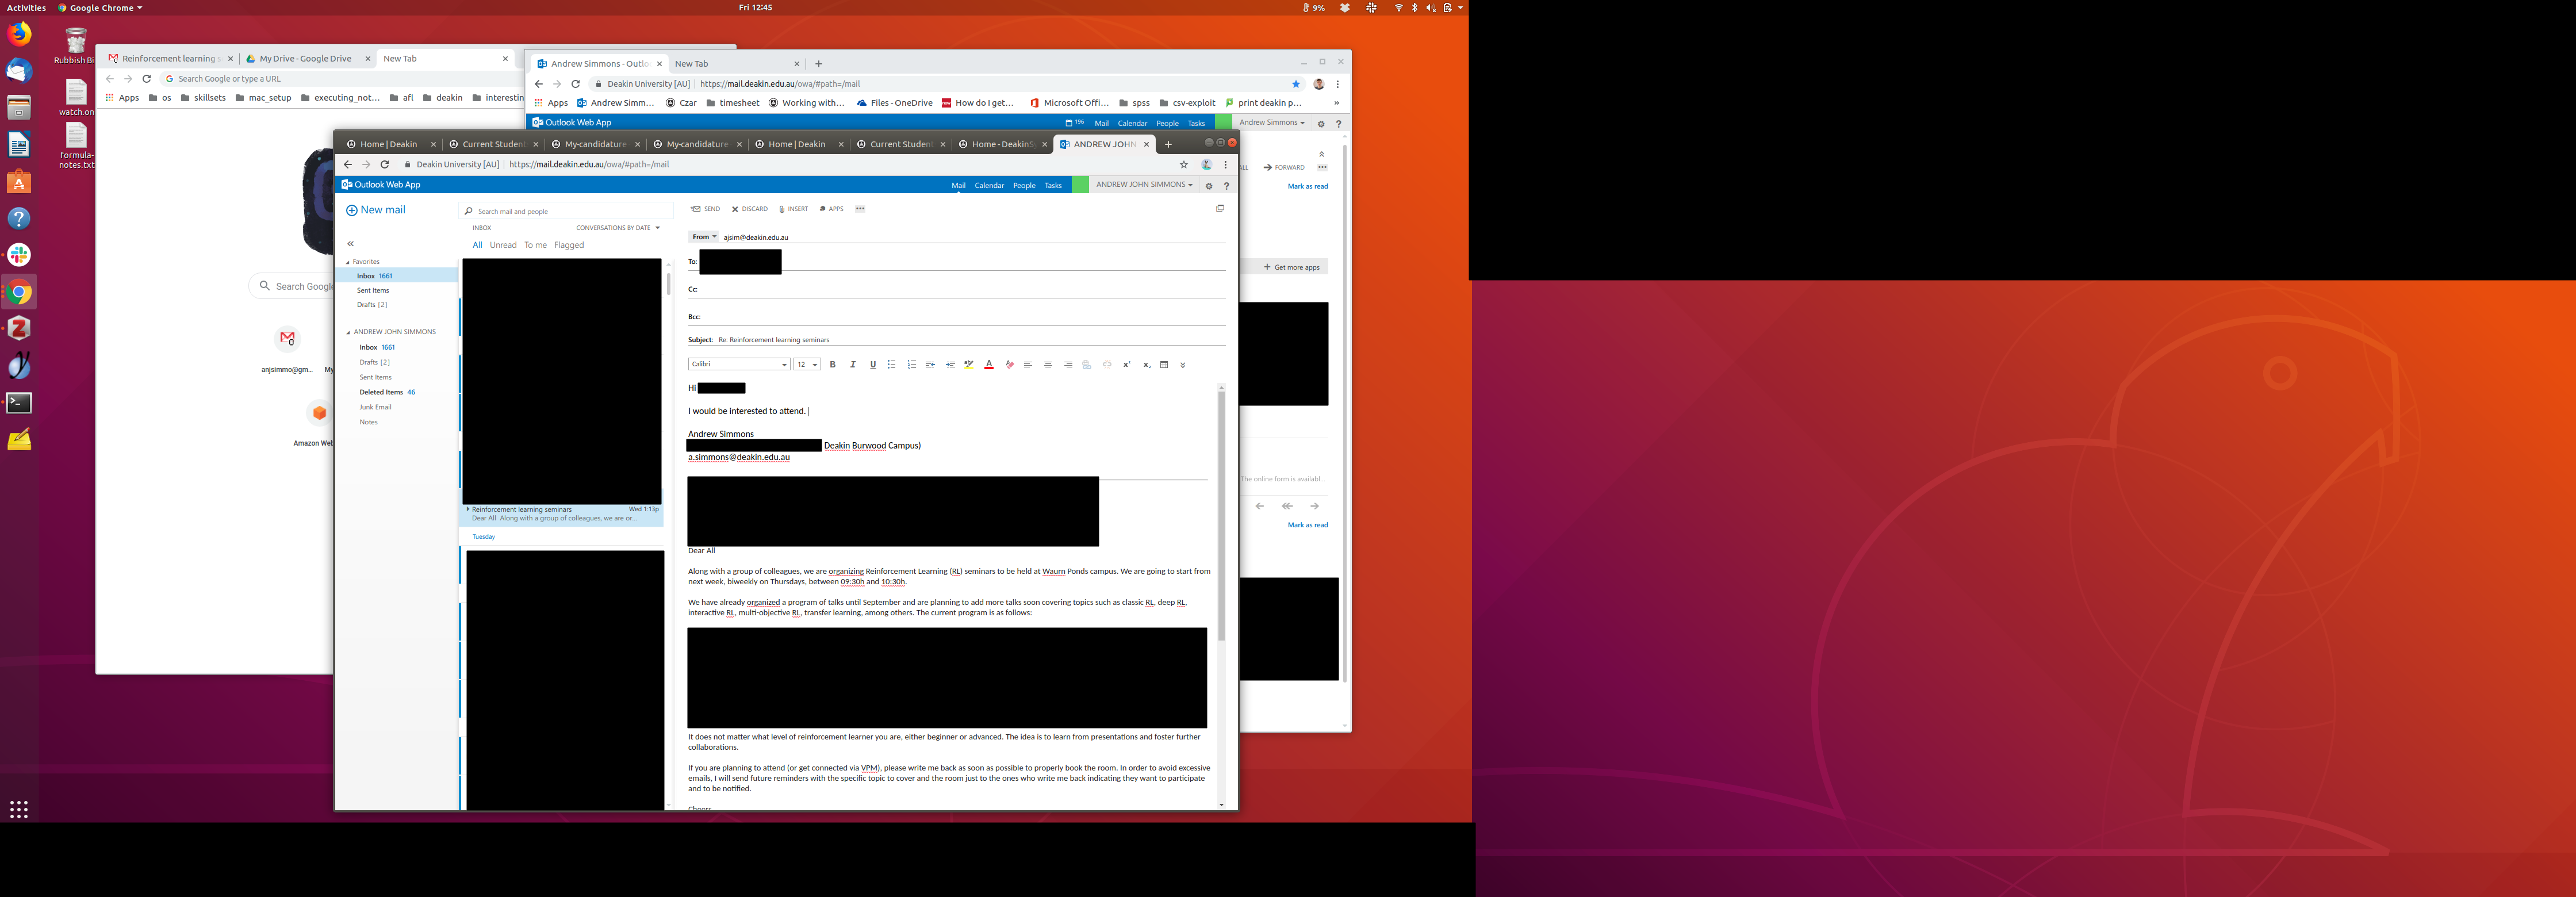Discard the email draft
Viewport: 2576px width, 897px height.
click(749, 209)
